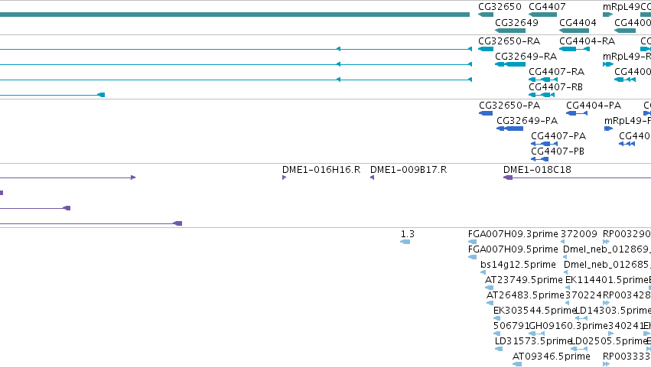Image resolution: width=651 pixels, height=368 pixels.
Task: Click the CG4407-RB transcript glyph
Action: point(542,95)
